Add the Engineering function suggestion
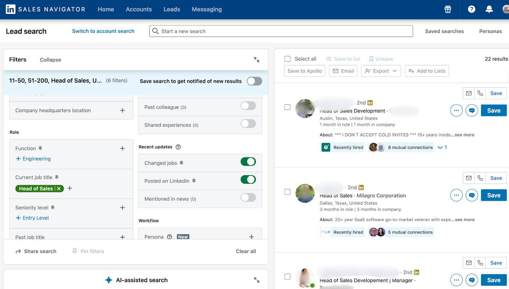The height and width of the screenshot is (289, 509). coord(33,159)
